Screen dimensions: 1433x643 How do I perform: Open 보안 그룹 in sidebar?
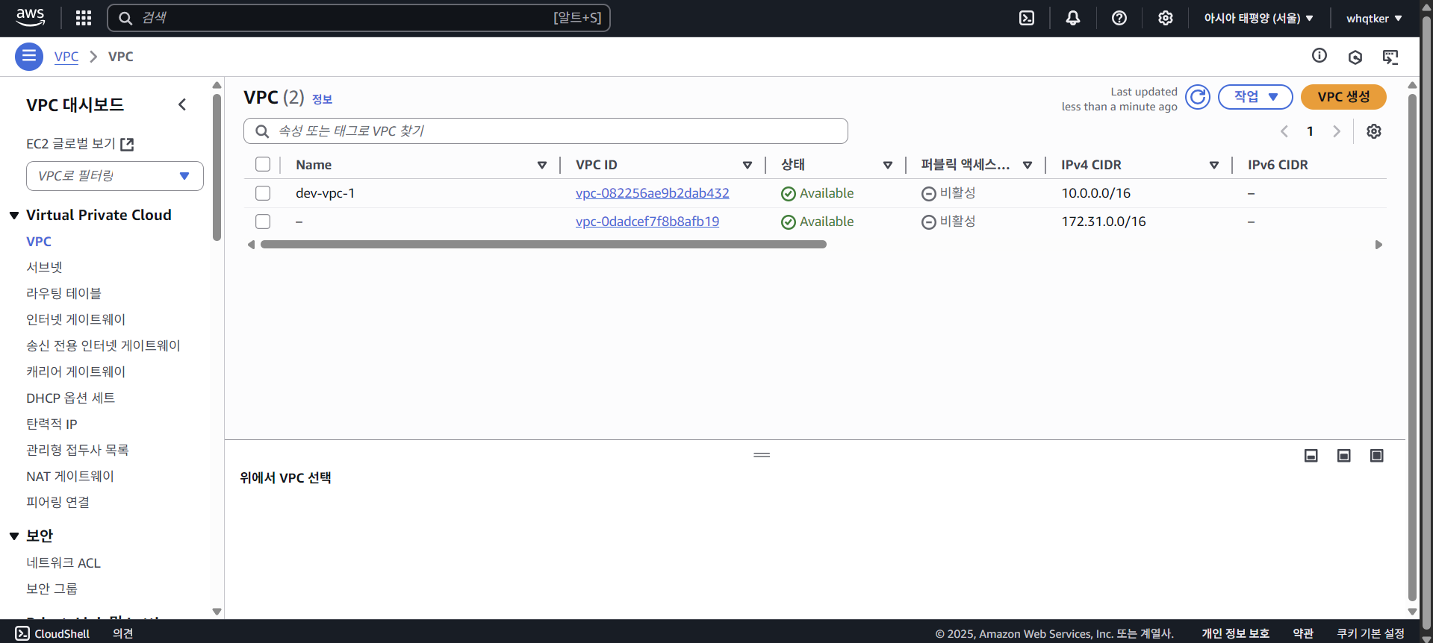(52, 589)
